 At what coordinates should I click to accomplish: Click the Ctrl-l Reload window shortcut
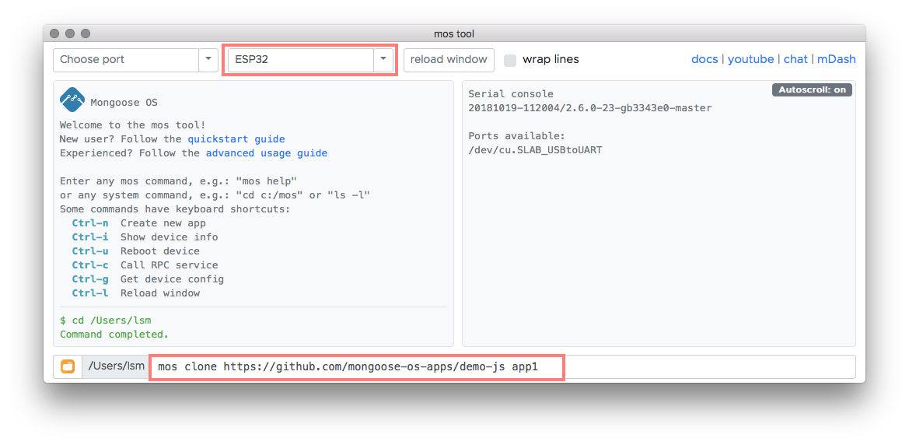[135, 293]
